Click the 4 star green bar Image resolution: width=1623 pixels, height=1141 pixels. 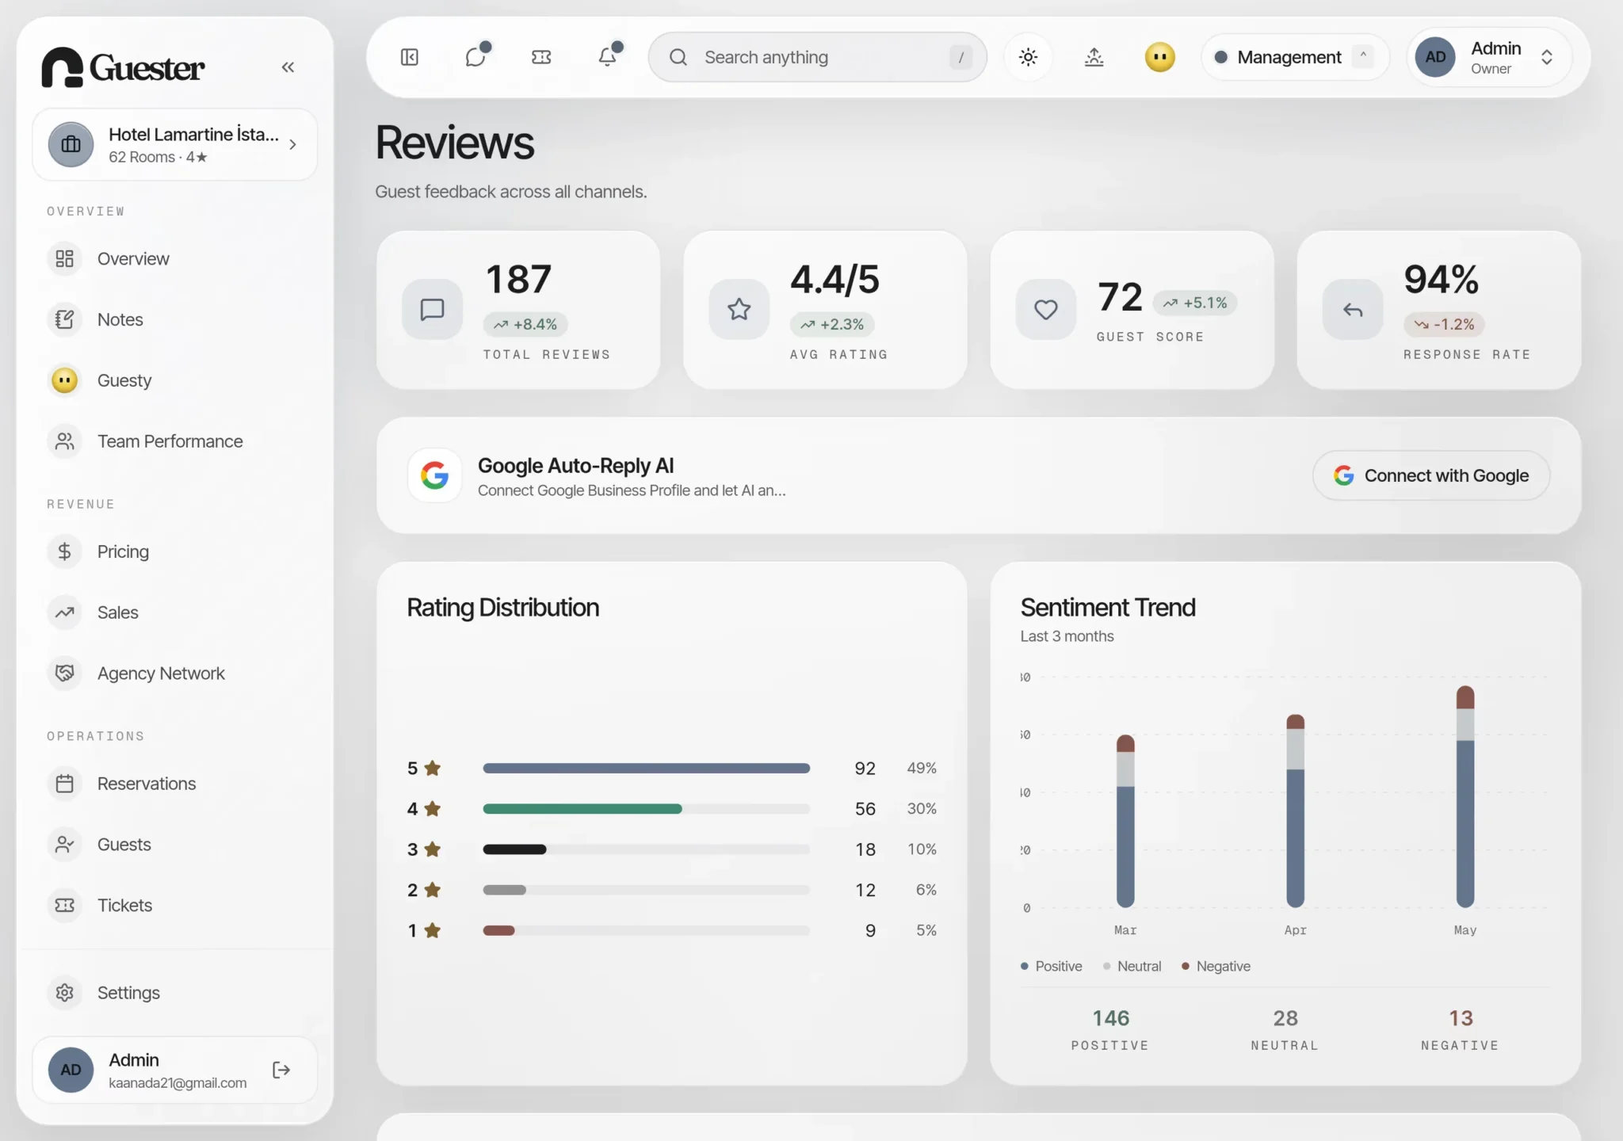click(x=582, y=809)
